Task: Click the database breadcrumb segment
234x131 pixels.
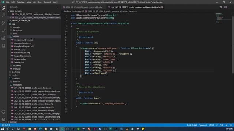Action: 67,11
